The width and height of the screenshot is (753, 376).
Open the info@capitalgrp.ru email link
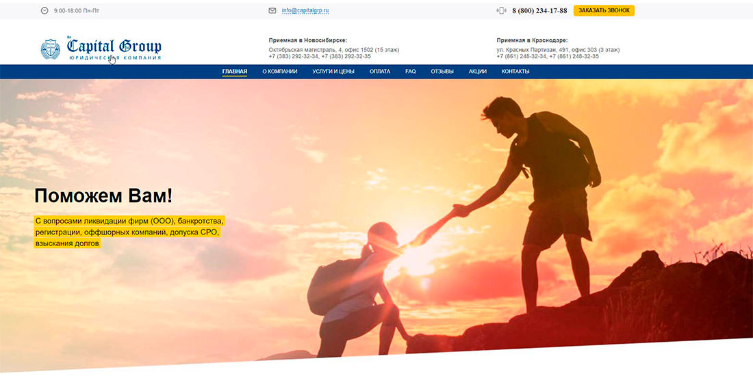coord(305,11)
